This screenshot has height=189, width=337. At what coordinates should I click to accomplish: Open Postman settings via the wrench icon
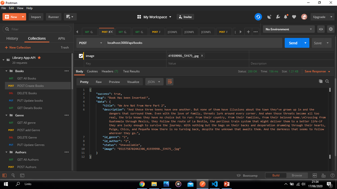[x=278, y=17]
